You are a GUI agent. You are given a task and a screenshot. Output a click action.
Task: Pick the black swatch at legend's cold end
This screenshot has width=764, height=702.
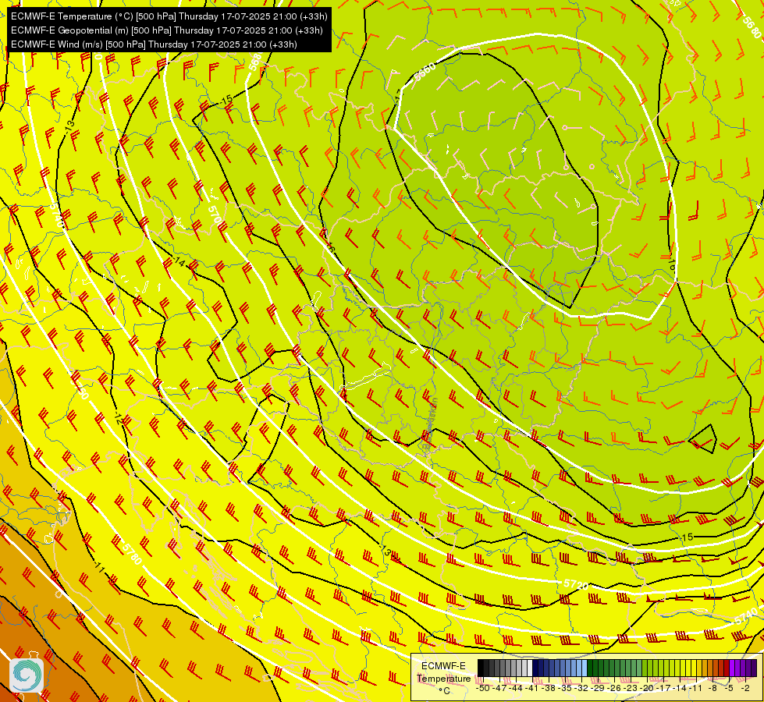[x=481, y=668]
